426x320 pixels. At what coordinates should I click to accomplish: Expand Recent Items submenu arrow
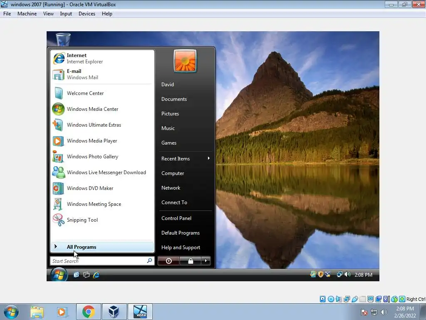coord(209,158)
